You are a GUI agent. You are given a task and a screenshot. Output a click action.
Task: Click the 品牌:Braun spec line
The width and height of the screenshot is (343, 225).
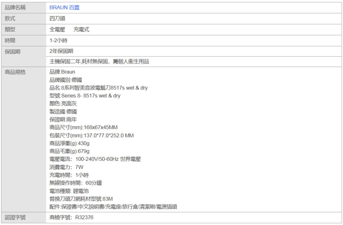pos(62,72)
